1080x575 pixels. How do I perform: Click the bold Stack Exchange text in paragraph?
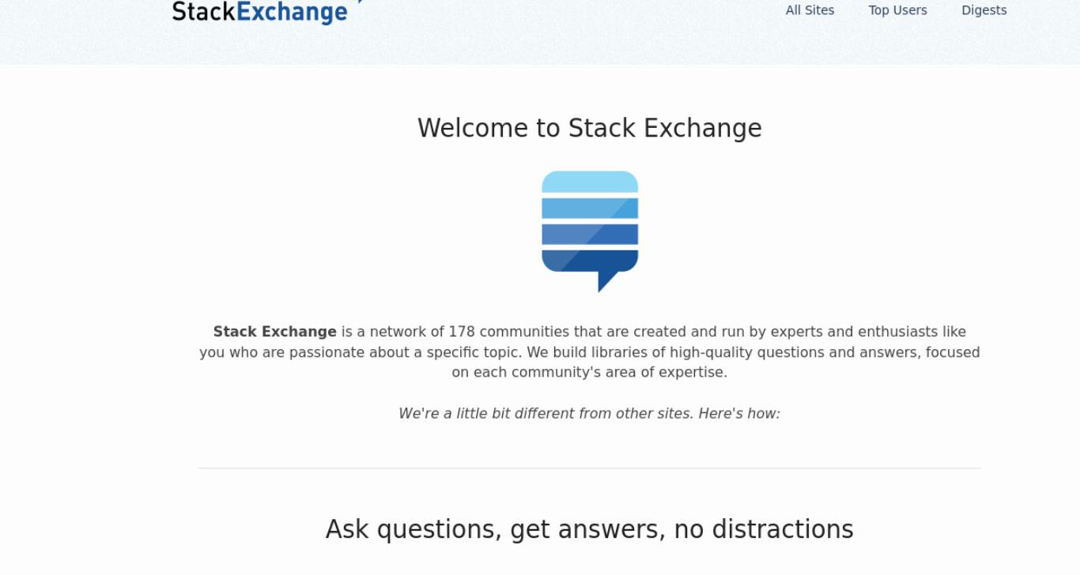274,332
